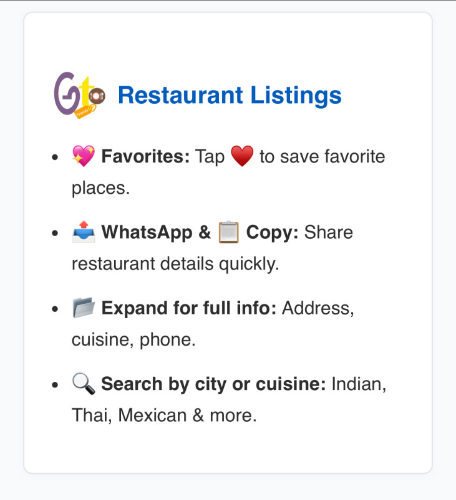Click Search by city or cuisine label
Viewport: 456px width, 500px height.
(213, 384)
